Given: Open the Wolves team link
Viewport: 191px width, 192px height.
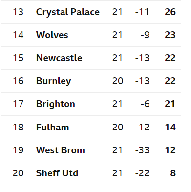Looking at the screenshot, I should [x=52, y=35].
